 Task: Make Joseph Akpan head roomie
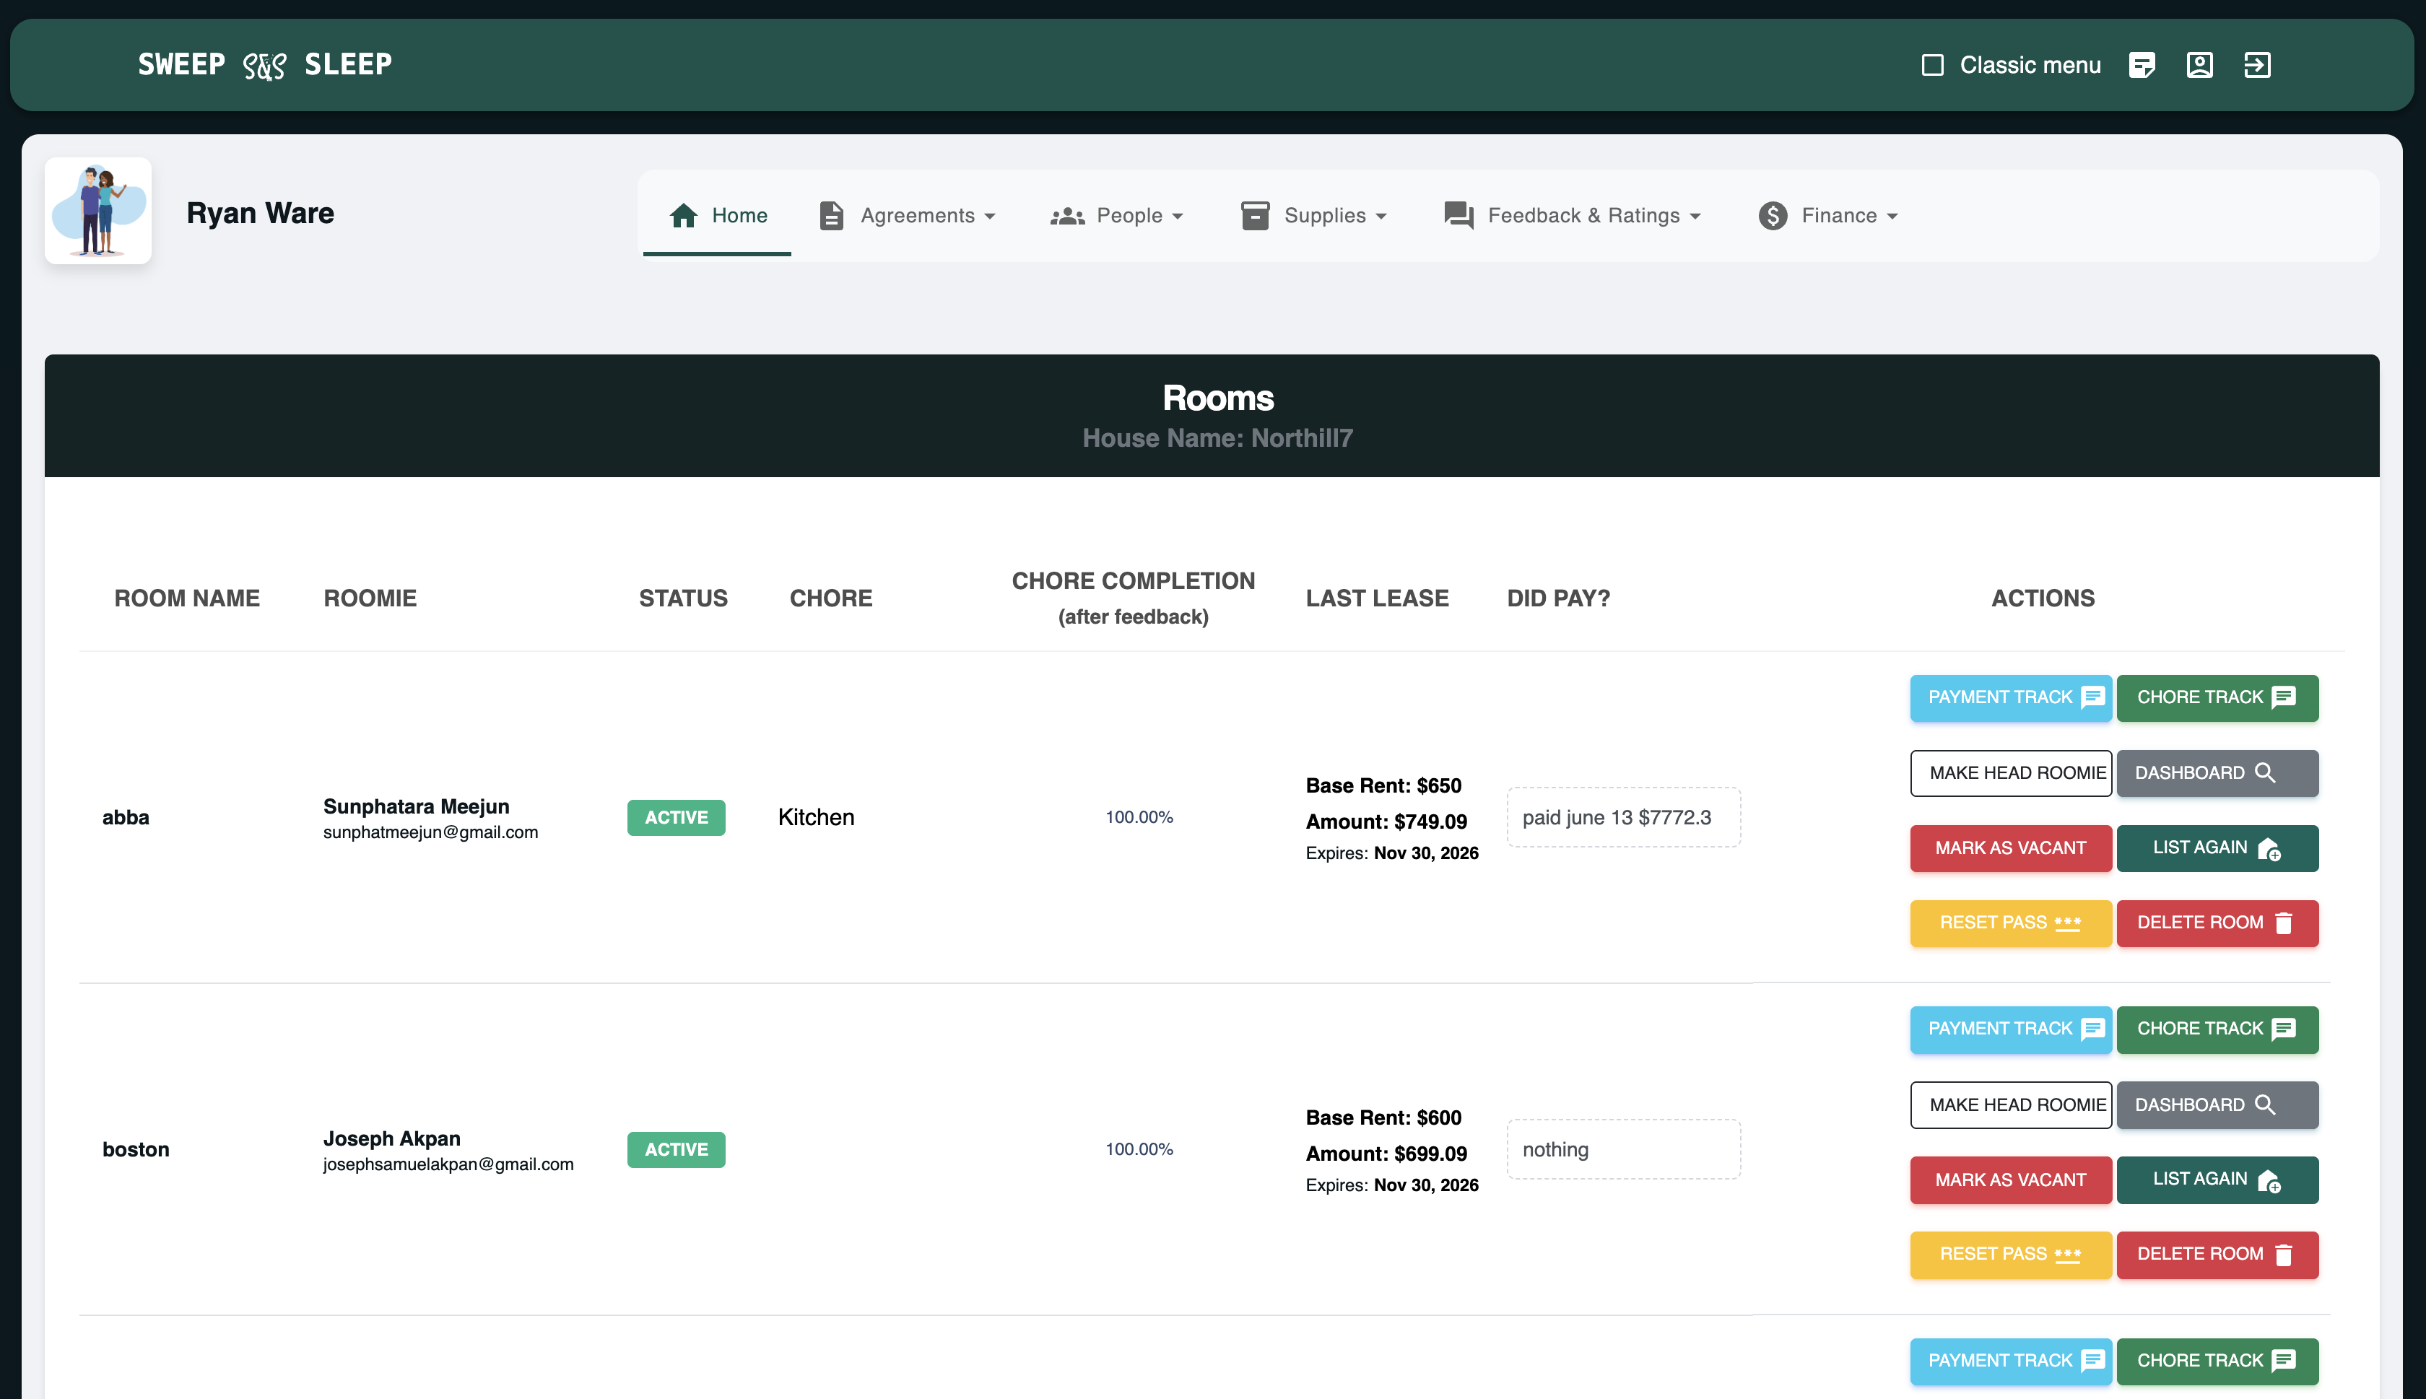2010,1105
